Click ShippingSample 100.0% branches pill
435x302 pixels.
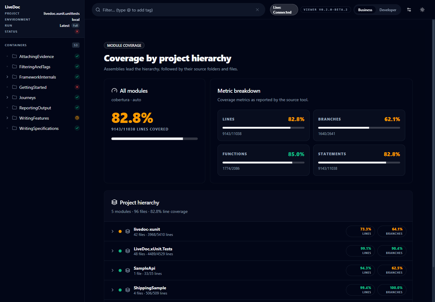392,290
